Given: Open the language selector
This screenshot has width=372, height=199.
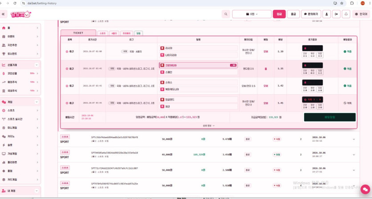Looking at the screenshot, I should point(361,14).
